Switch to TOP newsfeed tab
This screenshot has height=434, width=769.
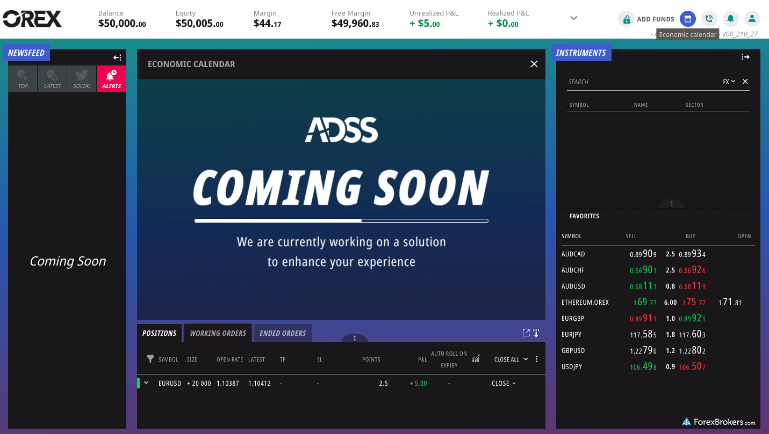tap(23, 79)
